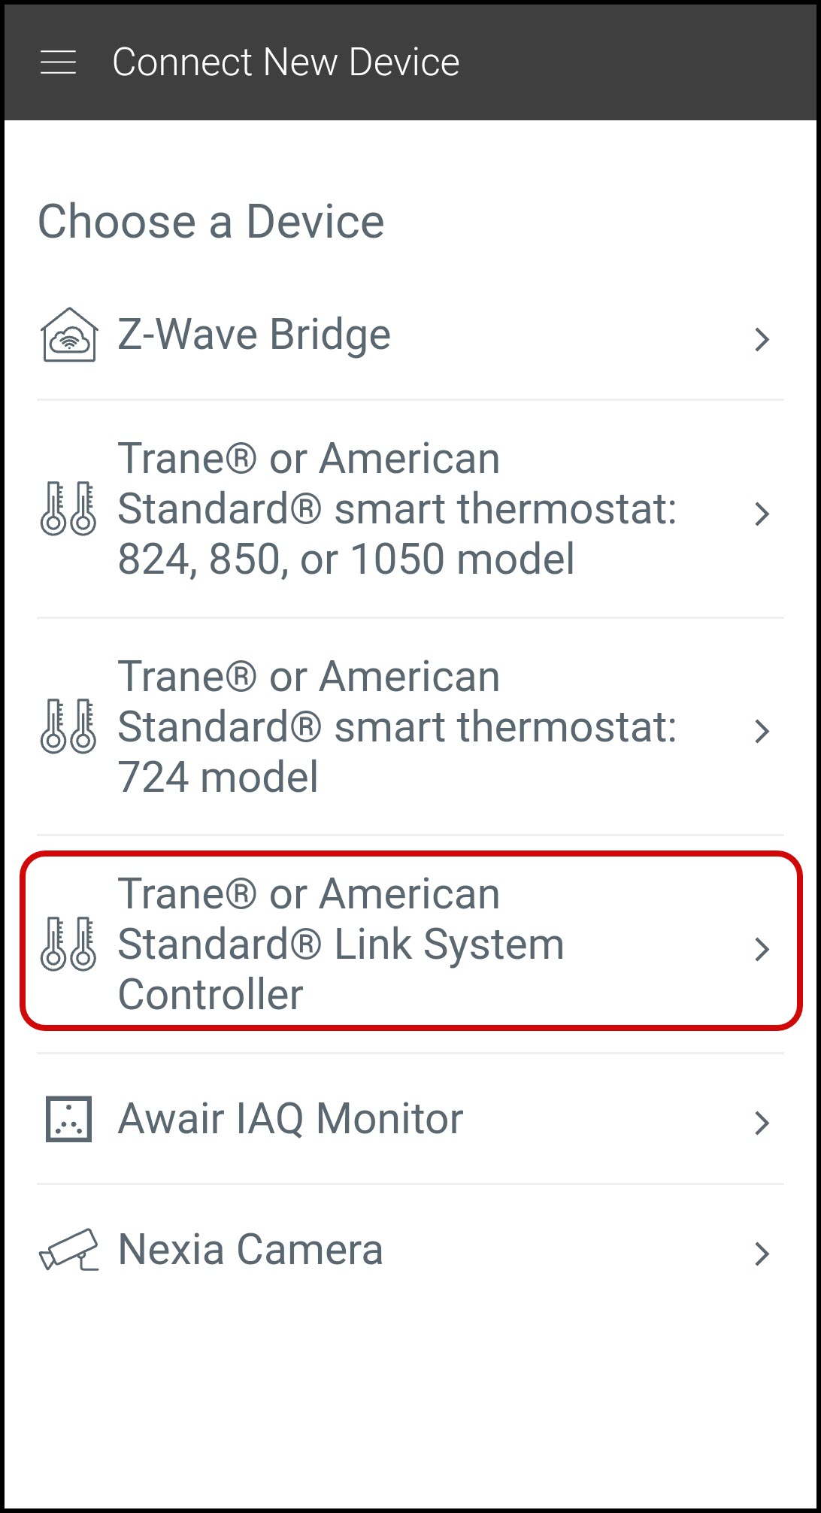This screenshot has width=821, height=1513.
Task: Tap the Z-Wave Bridge house cloud icon
Action: tap(68, 335)
